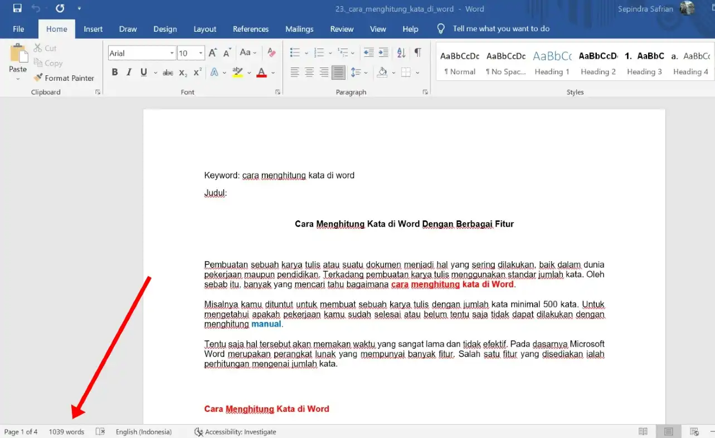The width and height of the screenshot is (715, 438).
Task: Click Accessibility: Investigate in status bar
Action: 235,432
